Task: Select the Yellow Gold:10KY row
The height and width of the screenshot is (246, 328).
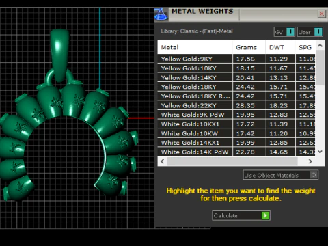Action: click(x=236, y=68)
